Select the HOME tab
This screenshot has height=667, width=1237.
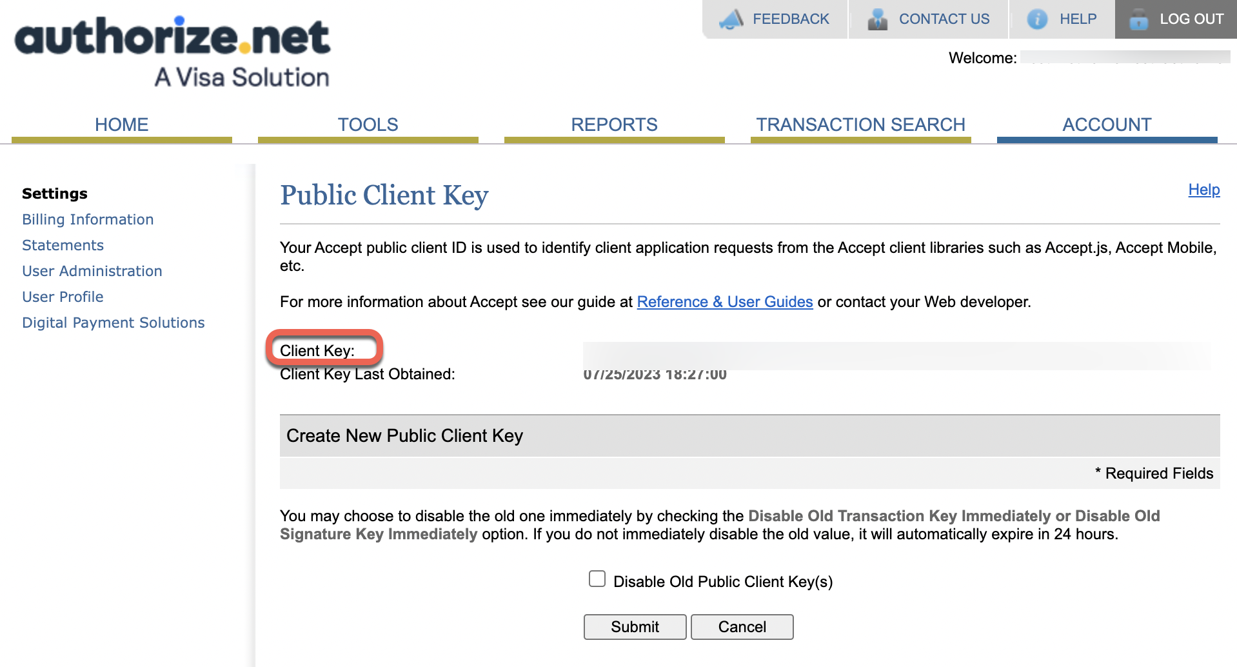click(x=121, y=124)
